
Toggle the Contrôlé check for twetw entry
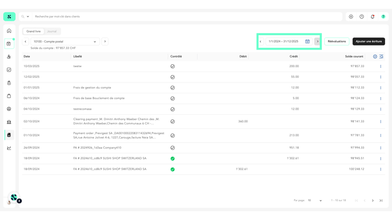tap(173, 67)
